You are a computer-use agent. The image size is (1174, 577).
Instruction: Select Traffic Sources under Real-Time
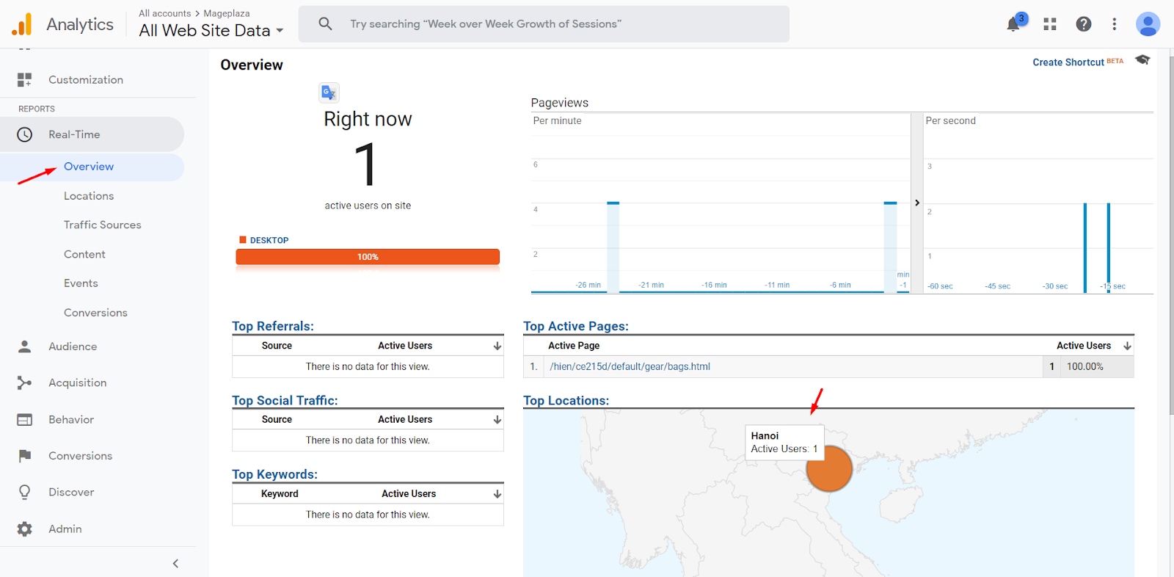[x=102, y=225]
